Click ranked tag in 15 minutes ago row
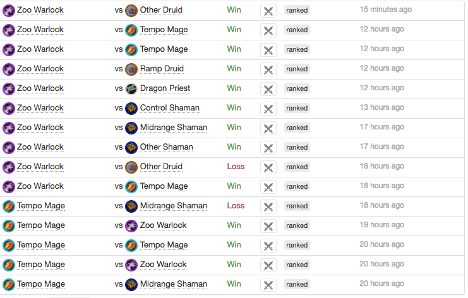The width and height of the screenshot is (468, 298). click(297, 11)
